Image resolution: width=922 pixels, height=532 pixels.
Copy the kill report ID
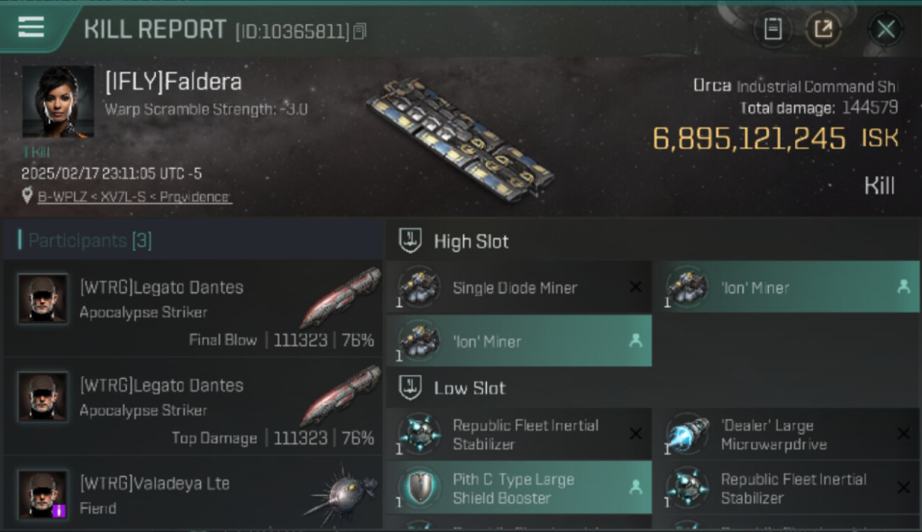(x=360, y=31)
